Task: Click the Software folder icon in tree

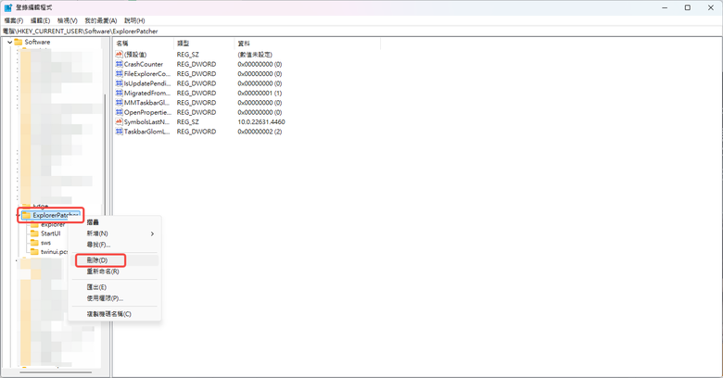Action: (18, 42)
